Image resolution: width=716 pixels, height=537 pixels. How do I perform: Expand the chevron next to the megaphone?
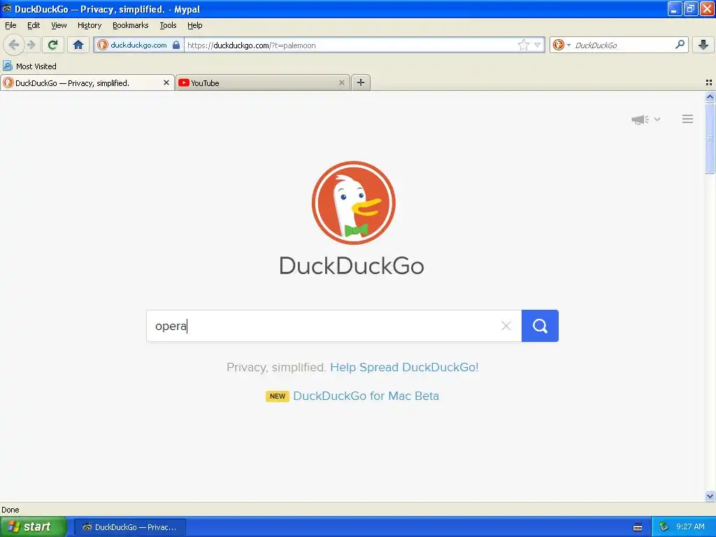point(657,119)
